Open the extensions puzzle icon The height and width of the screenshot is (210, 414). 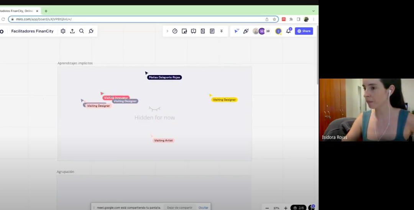tap(291, 19)
